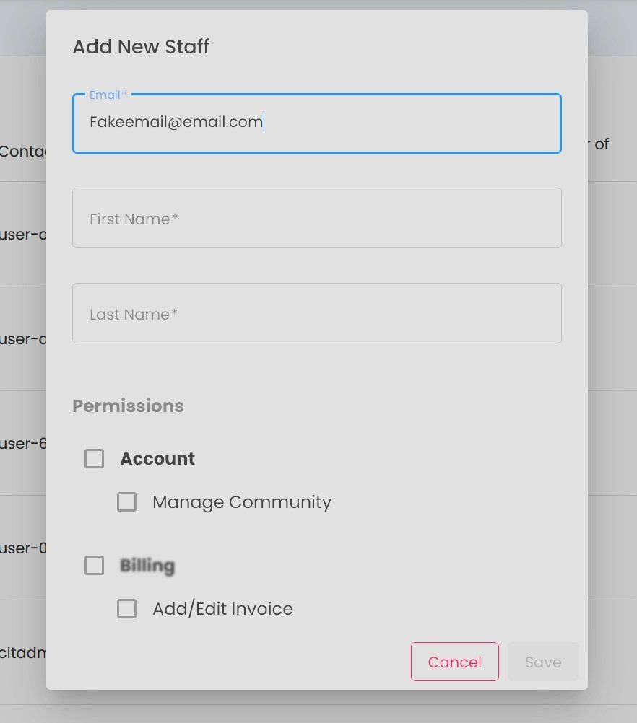
Task: Click the Add/Edit Invoice label text
Action: click(222, 609)
